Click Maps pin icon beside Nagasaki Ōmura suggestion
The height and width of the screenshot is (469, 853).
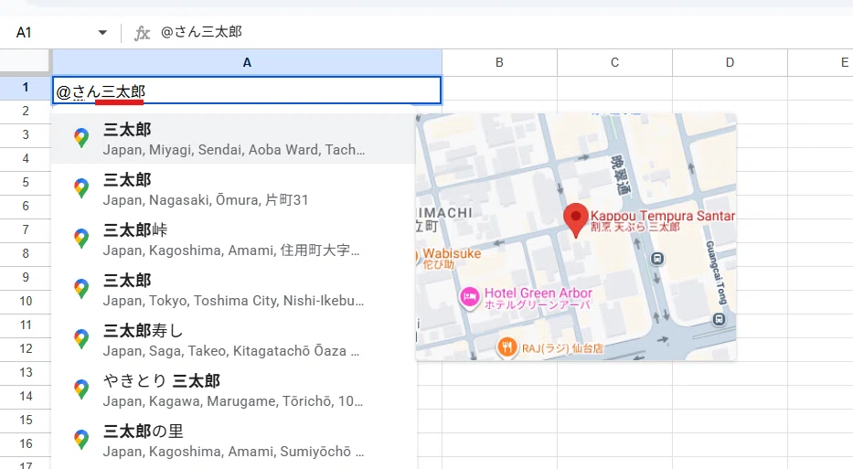pos(81,188)
